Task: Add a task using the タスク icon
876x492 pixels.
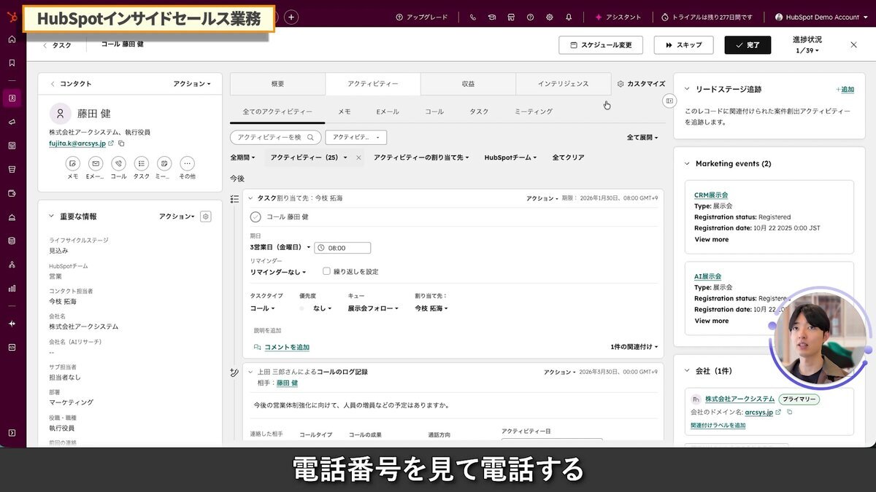Action: coord(140,165)
